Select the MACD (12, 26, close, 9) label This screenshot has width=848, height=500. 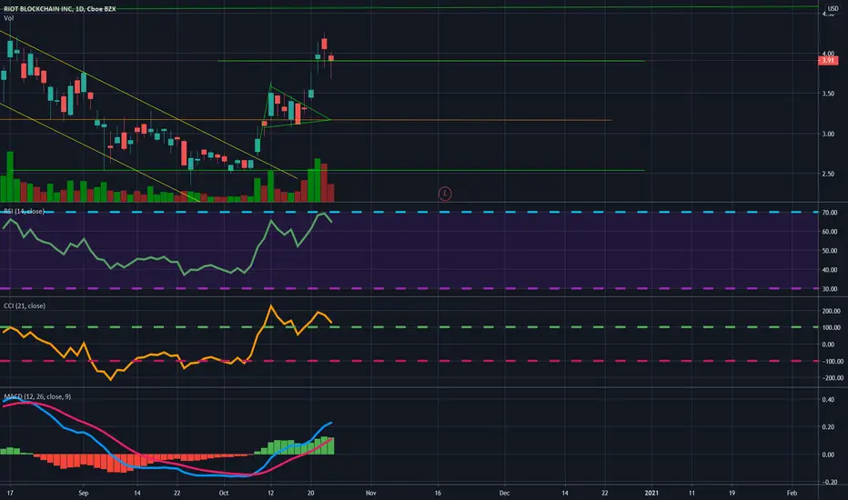point(37,396)
